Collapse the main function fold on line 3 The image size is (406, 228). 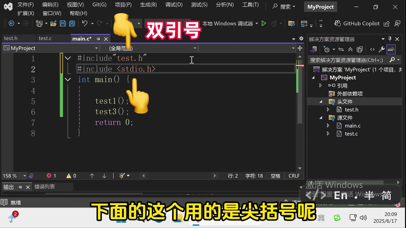tap(68, 79)
